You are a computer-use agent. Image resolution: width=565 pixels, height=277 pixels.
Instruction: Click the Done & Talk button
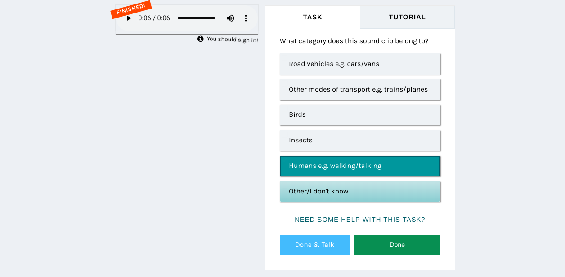click(315, 245)
